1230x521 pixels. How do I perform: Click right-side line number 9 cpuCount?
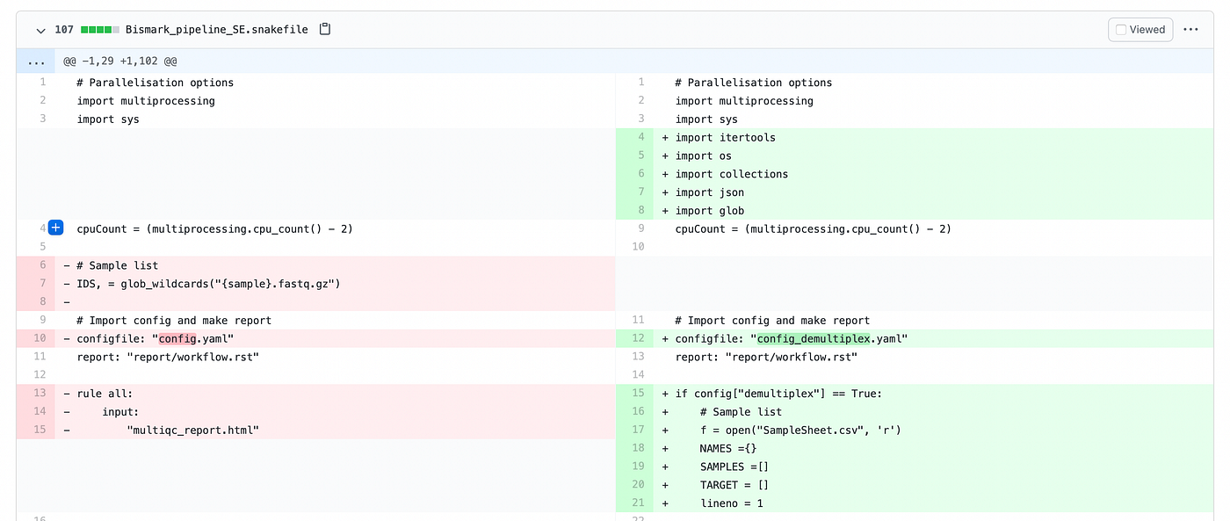pyautogui.click(x=641, y=228)
